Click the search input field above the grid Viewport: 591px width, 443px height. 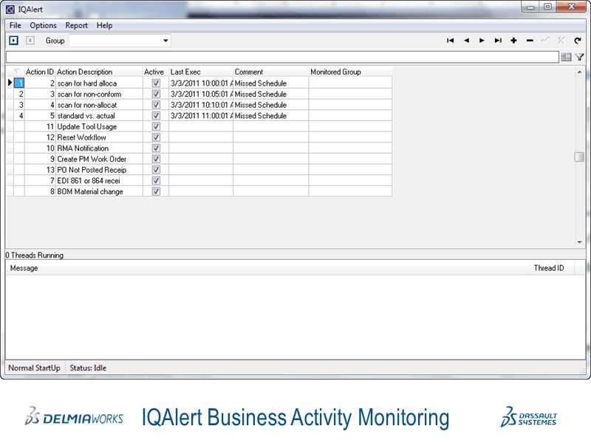pos(281,57)
